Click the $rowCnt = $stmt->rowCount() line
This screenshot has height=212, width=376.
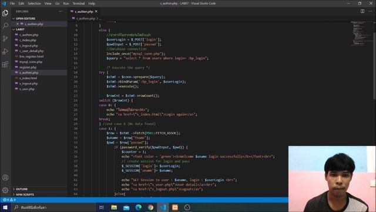pyautogui.click(x=133, y=95)
